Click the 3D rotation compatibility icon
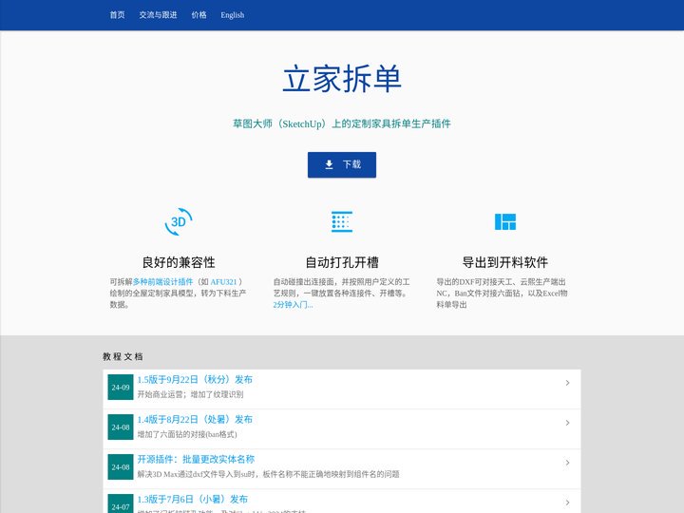This screenshot has height=513, width=684. coord(179,221)
